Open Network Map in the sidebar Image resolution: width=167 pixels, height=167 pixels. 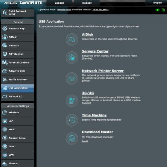coord(17,29)
